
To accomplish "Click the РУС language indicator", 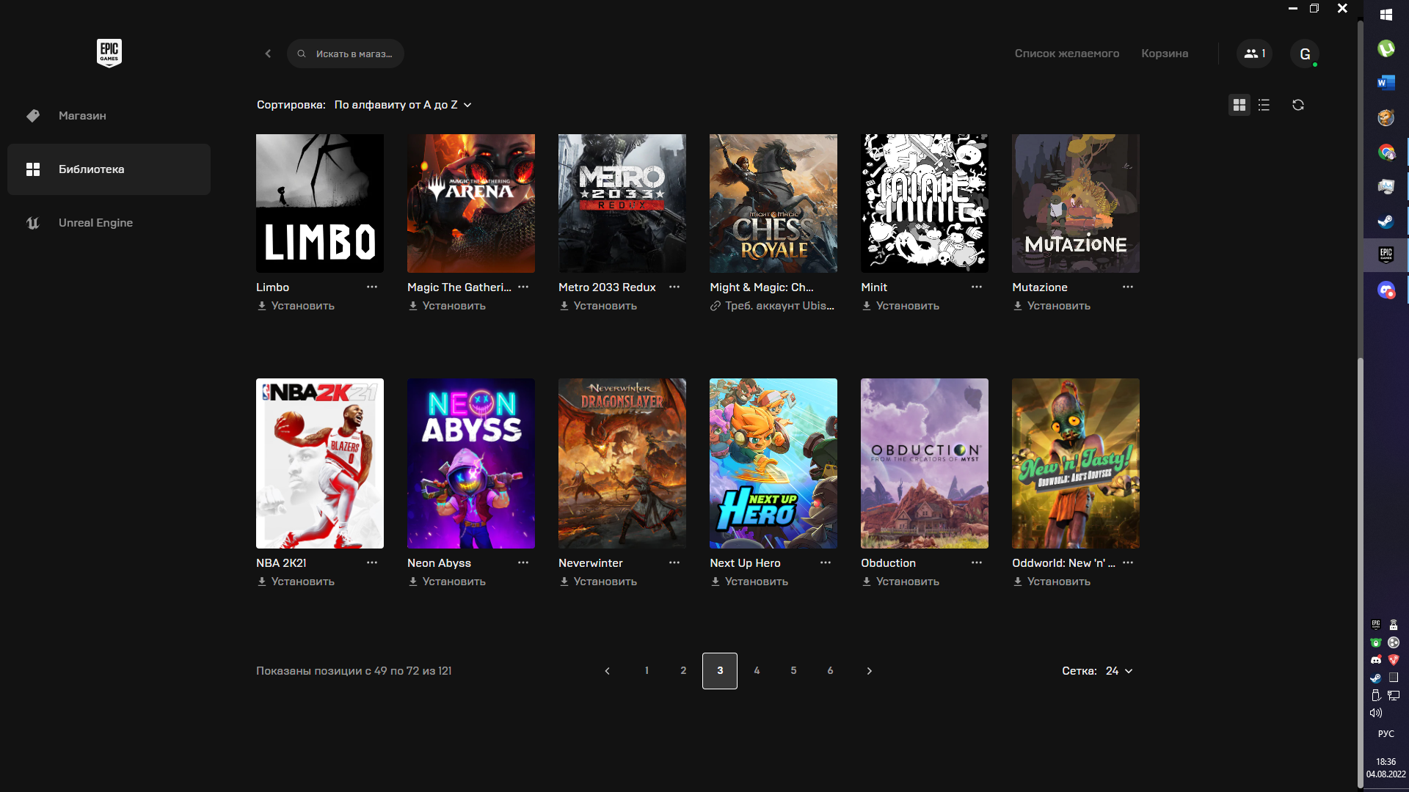I will point(1386,734).
